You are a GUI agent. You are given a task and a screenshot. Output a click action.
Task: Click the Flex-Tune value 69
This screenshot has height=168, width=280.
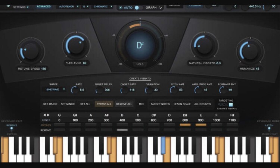tap(85, 63)
